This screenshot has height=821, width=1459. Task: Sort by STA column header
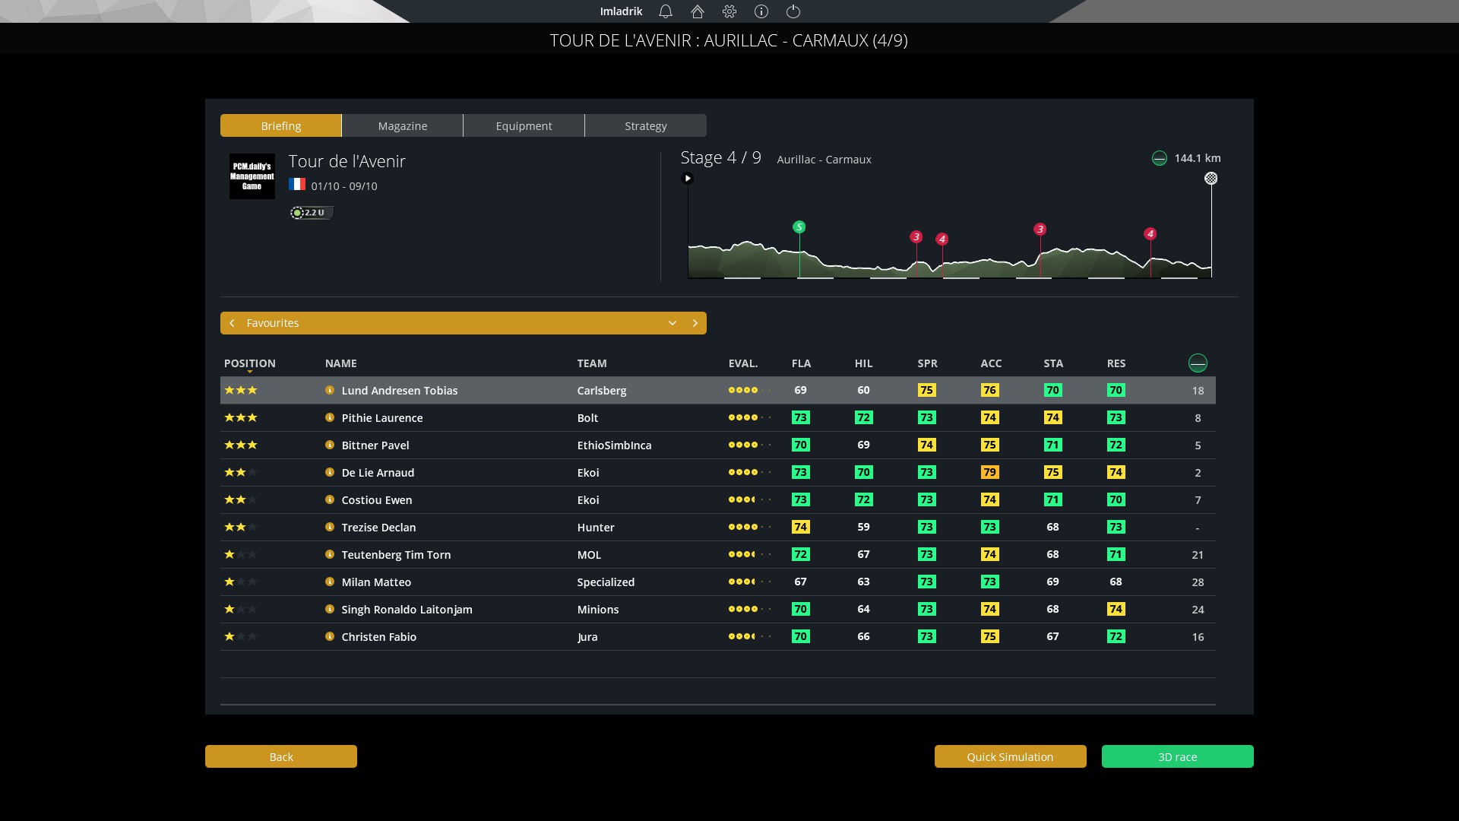pos(1053,363)
